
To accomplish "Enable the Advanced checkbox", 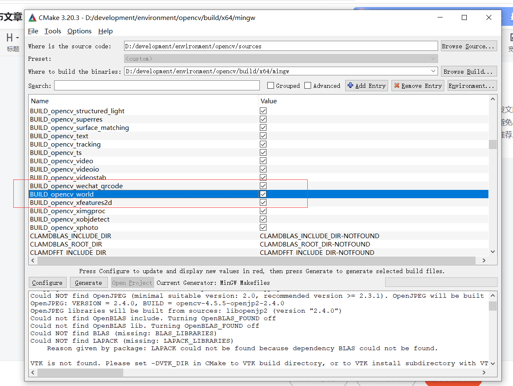I will [x=308, y=85].
